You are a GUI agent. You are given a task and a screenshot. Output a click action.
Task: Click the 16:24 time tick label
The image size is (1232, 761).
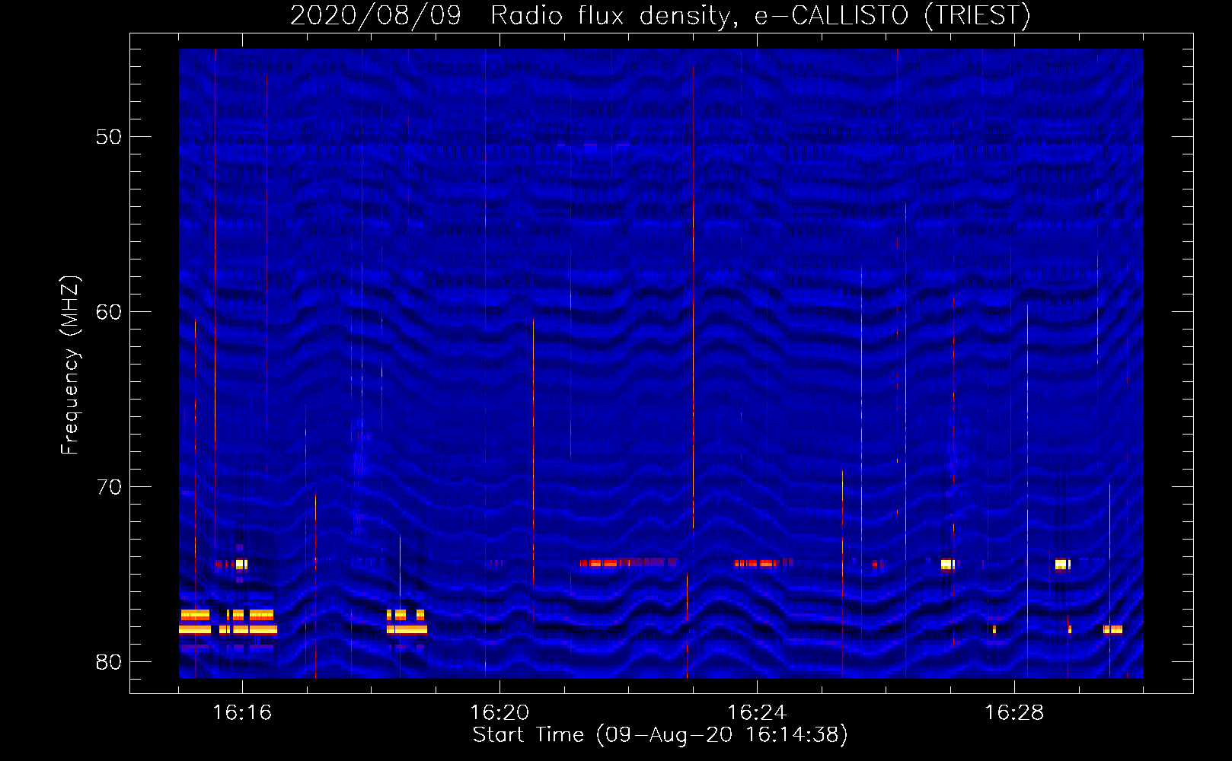pos(757,713)
